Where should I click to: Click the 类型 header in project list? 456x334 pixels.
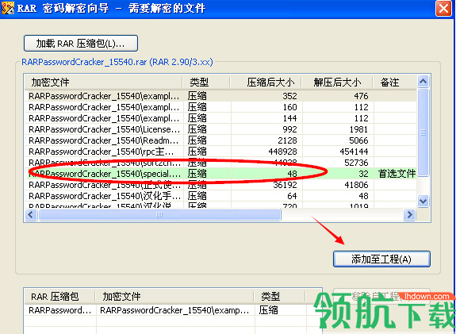[280, 297]
